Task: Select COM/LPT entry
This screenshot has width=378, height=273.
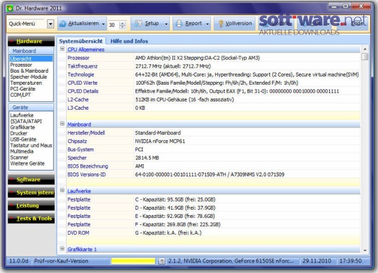Action: pyautogui.click(x=20, y=95)
